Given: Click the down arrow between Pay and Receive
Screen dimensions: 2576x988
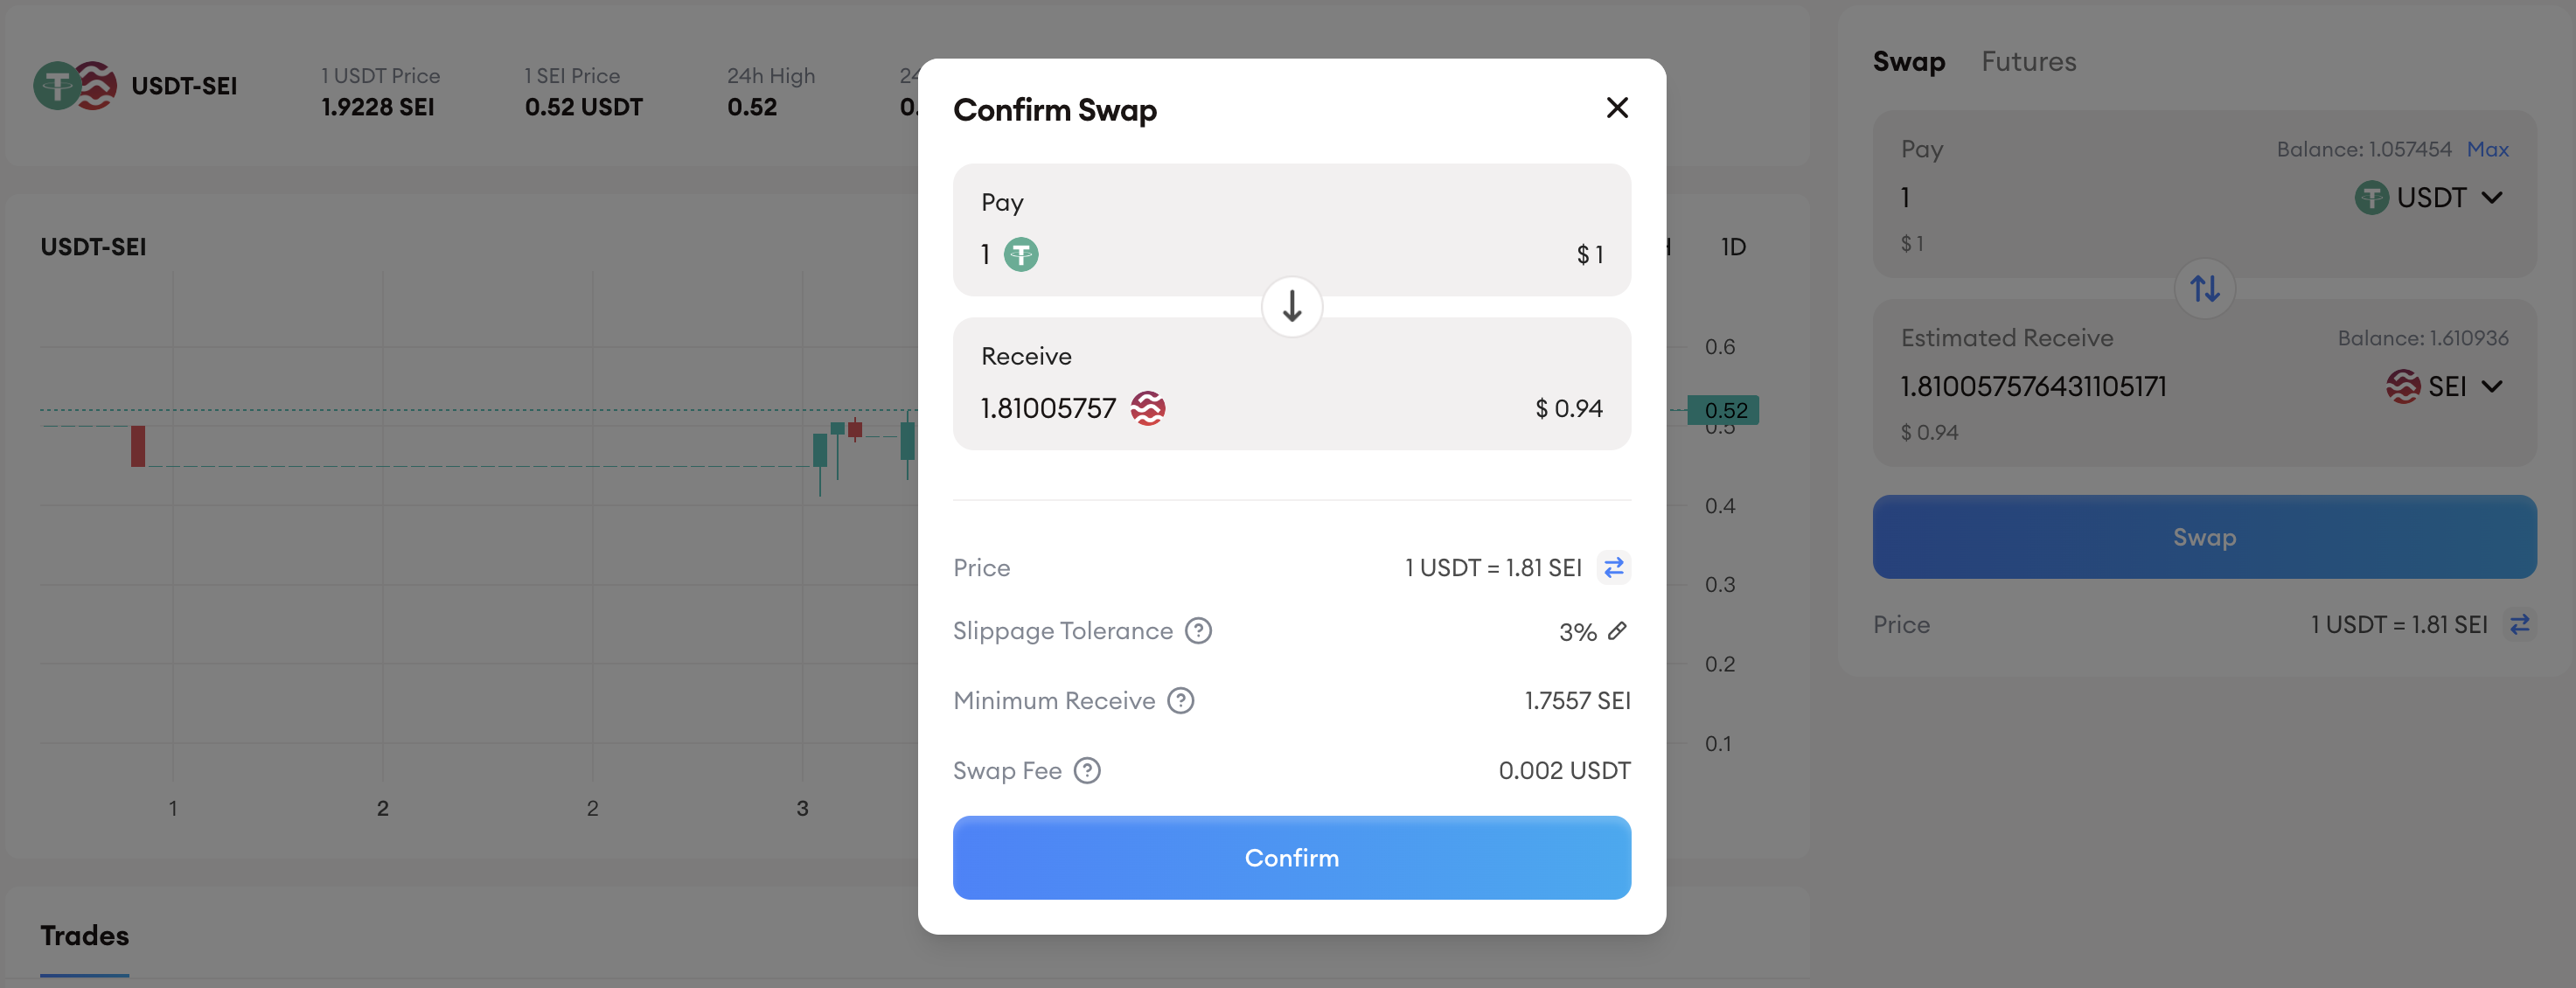Looking at the screenshot, I should click(1292, 306).
